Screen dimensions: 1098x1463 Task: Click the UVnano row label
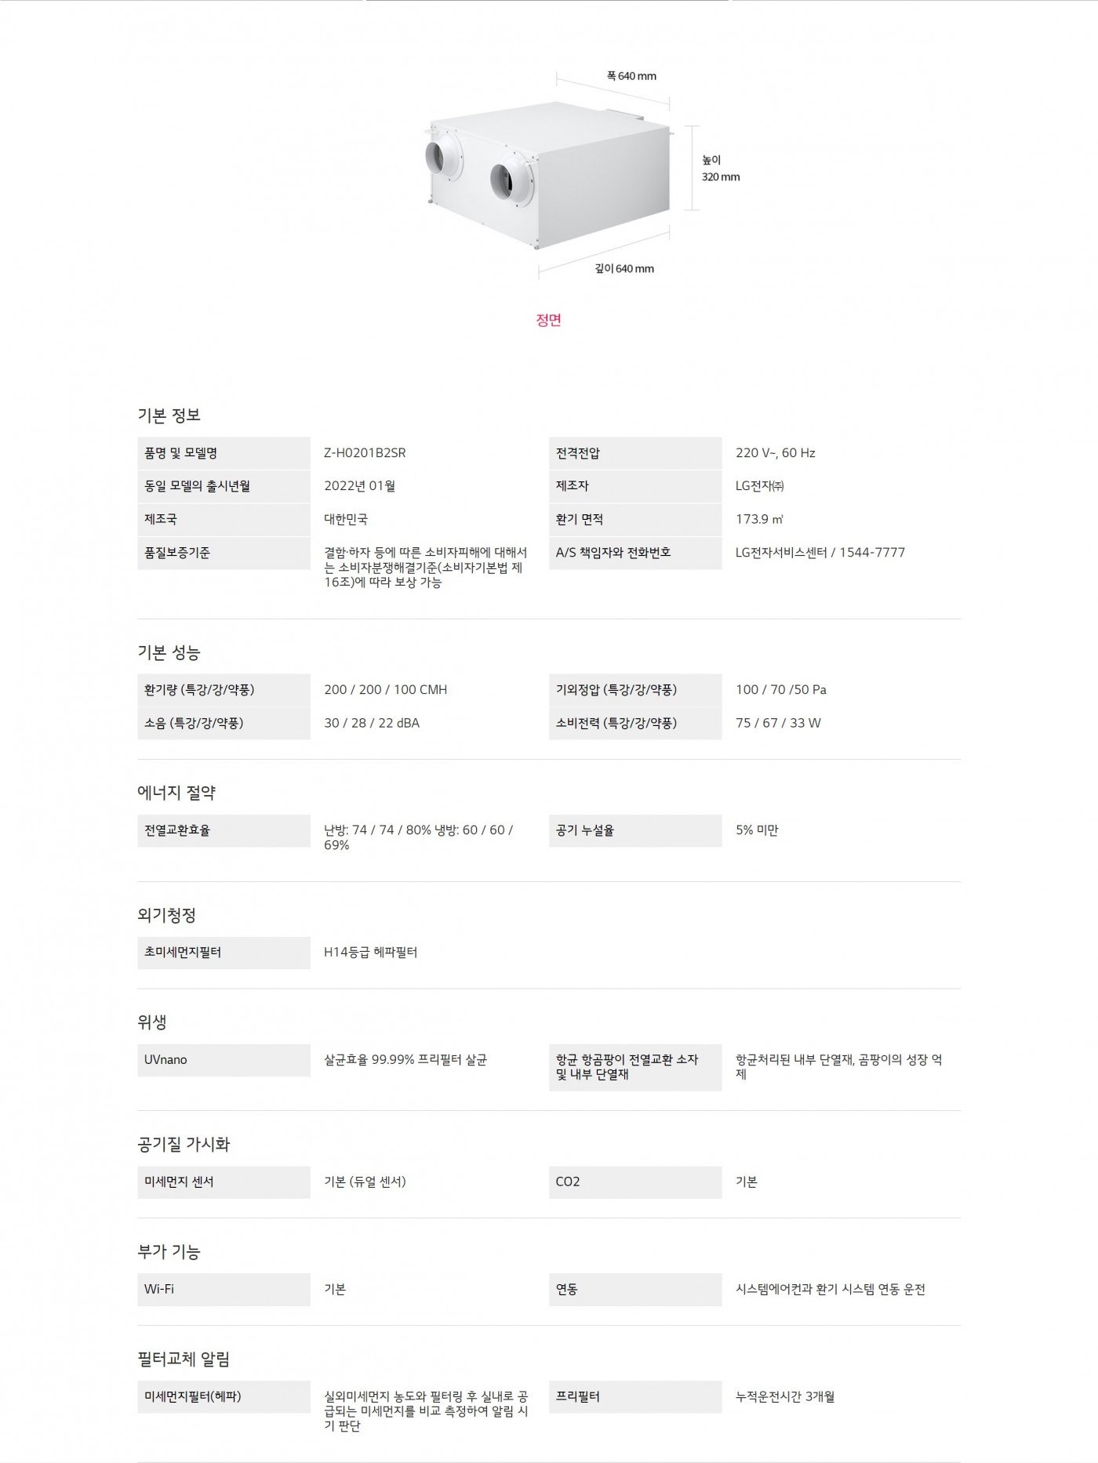165,1060
